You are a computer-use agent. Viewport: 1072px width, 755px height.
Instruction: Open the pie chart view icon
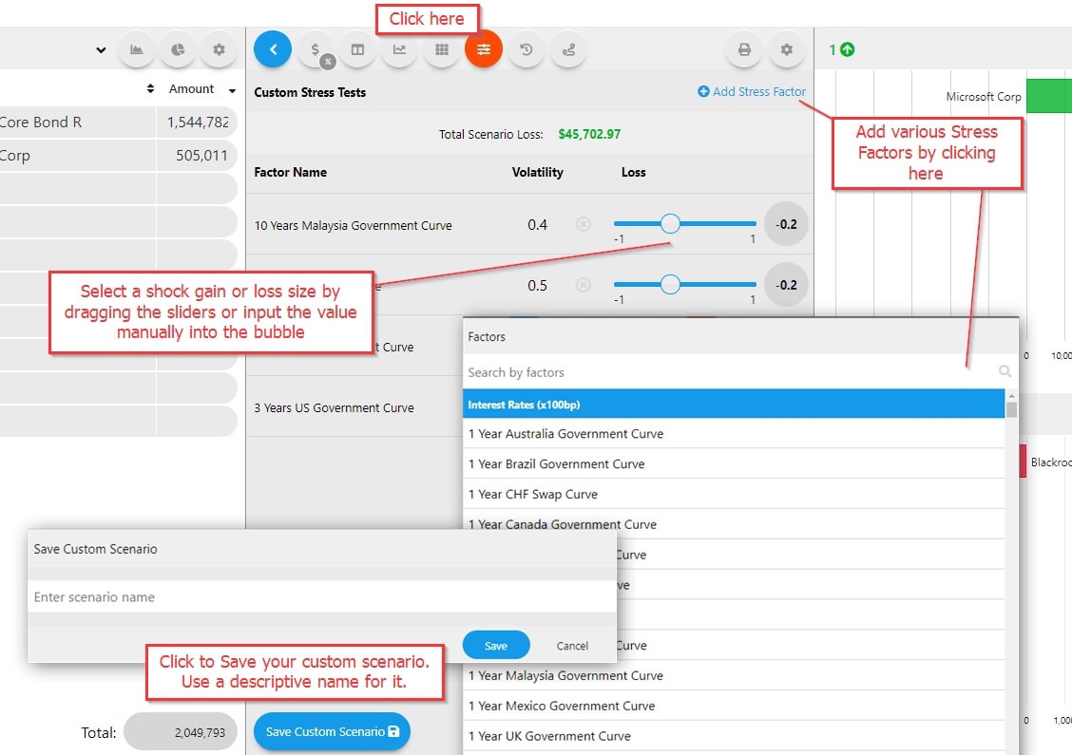(x=178, y=49)
